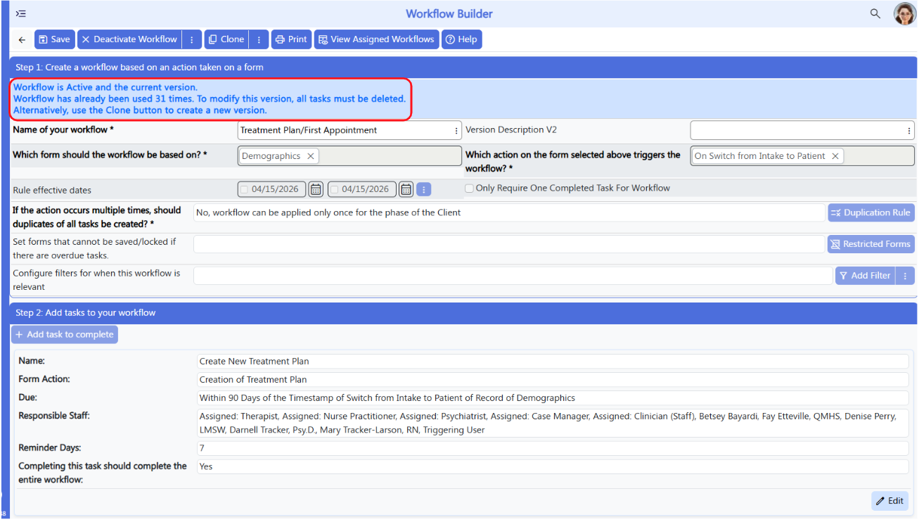
Task: Go back using the left arrow
Action: point(22,40)
